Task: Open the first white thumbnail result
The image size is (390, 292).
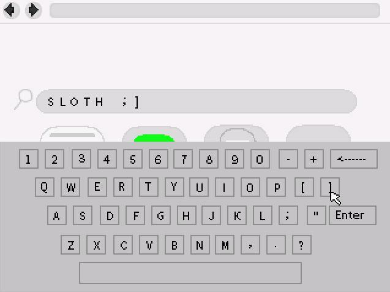Action: [72, 134]
